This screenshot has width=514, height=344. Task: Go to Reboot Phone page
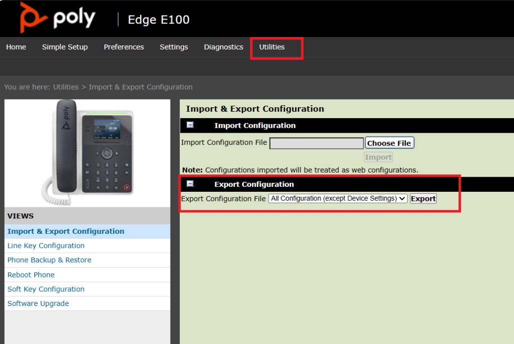31,275
